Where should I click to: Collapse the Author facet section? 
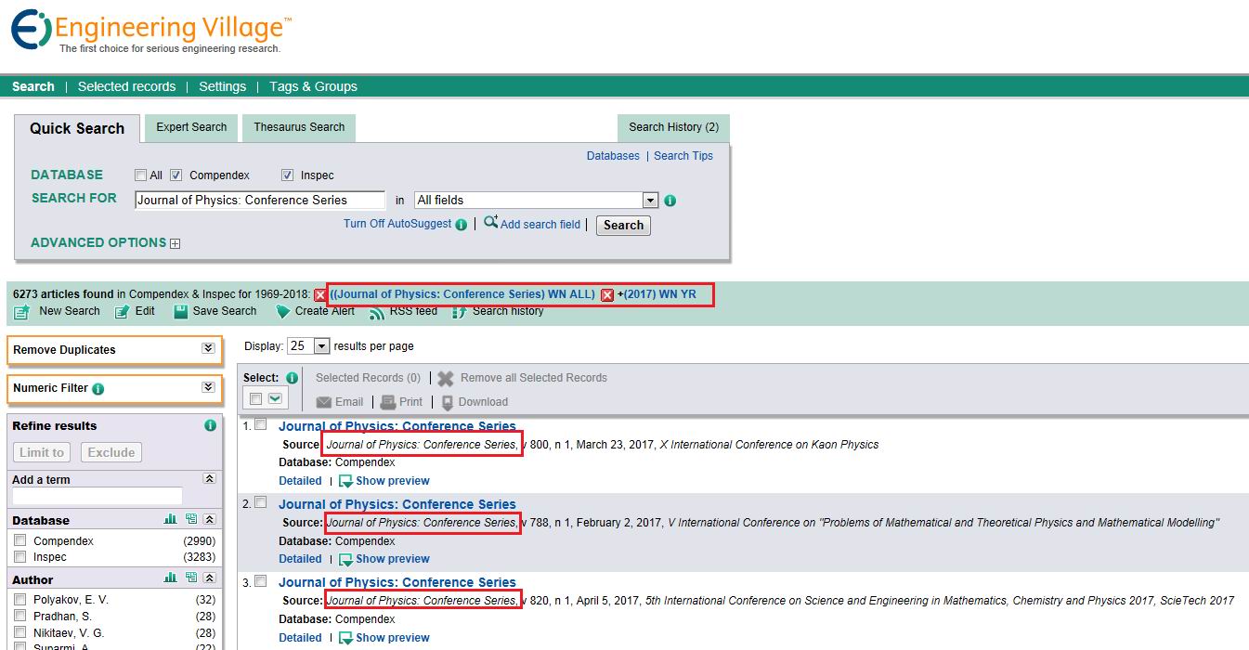(x=210, y=578)
